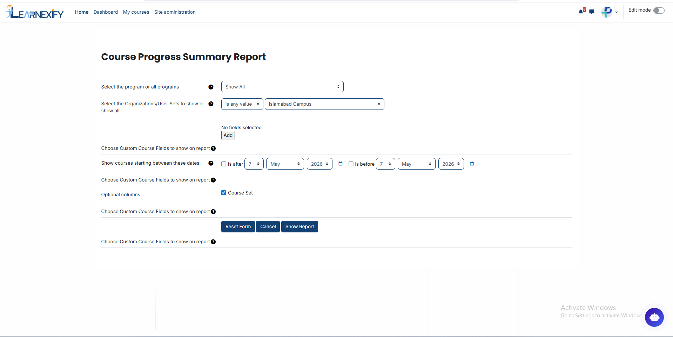Open the 'is after' day dropdown
Screen dimensions: 673x337
coord(254,164)
